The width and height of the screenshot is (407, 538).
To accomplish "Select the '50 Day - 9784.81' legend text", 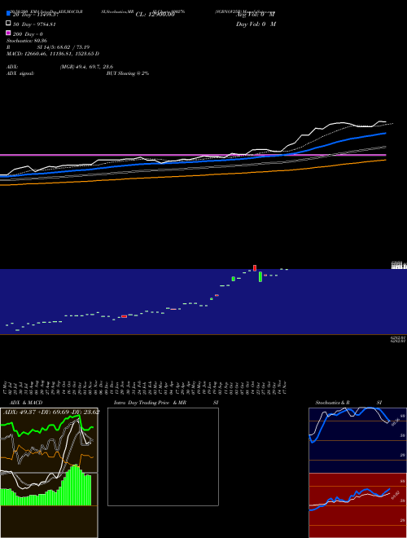I will coord(34,24).
